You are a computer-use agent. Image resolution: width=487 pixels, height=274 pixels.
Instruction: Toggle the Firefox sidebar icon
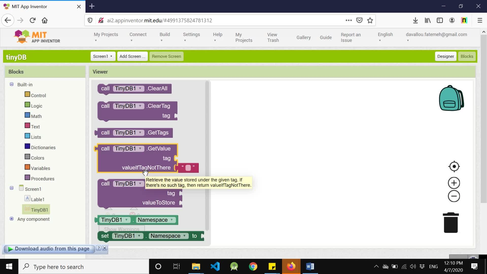coord(440,20)
